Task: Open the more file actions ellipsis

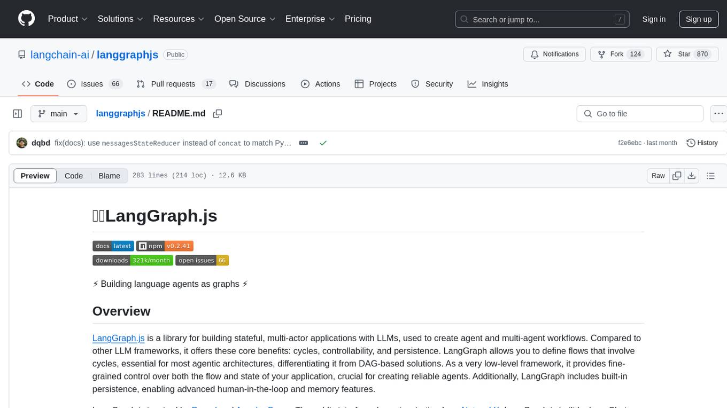Action: coord(718,114)
